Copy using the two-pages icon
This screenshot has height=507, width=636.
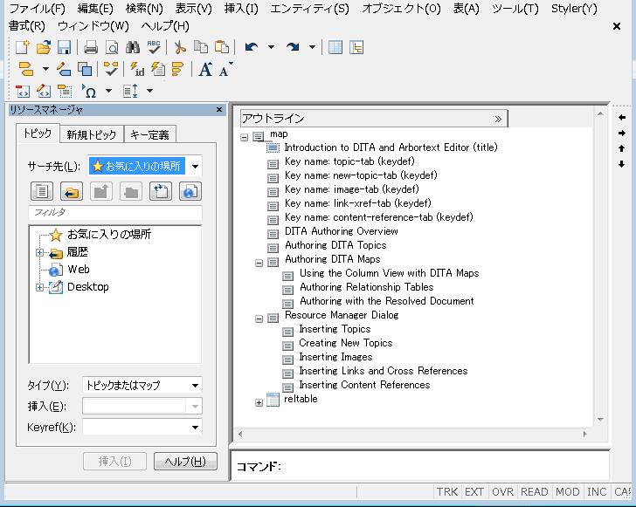(201, 47)
